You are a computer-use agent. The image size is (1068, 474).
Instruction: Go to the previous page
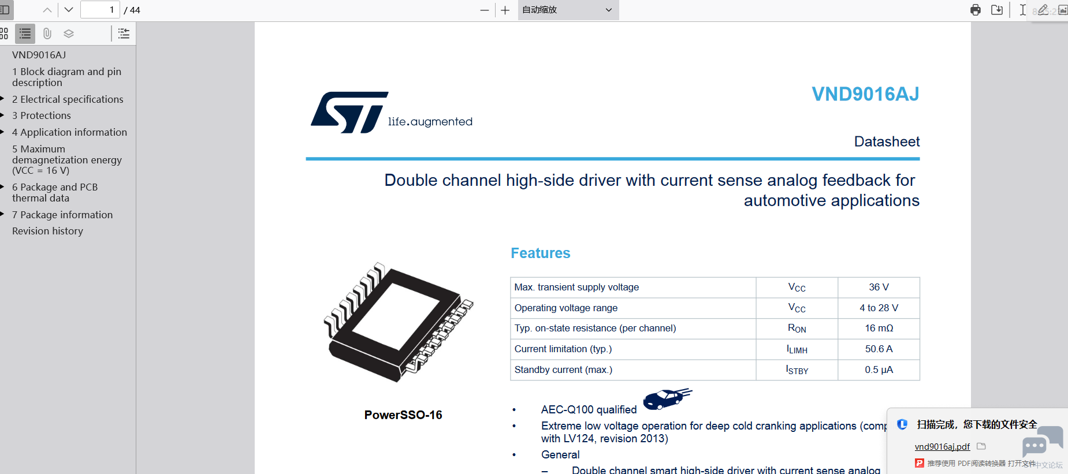click(47, 10)
